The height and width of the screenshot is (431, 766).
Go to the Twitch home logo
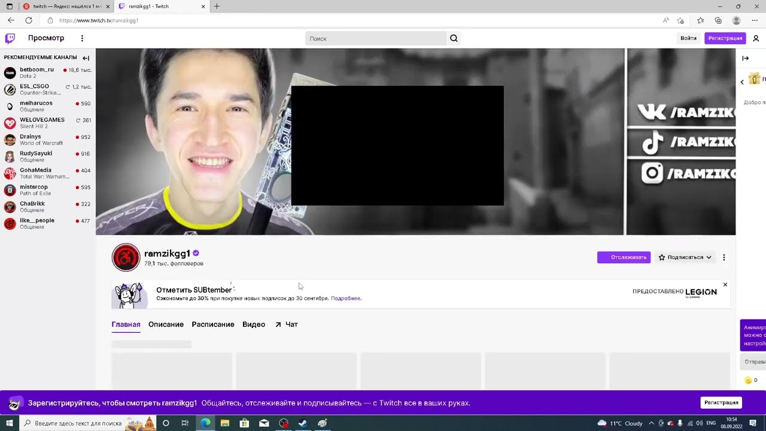10,38
